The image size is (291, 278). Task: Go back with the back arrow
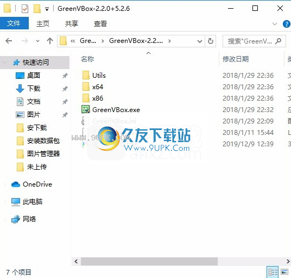pos(9,41)
